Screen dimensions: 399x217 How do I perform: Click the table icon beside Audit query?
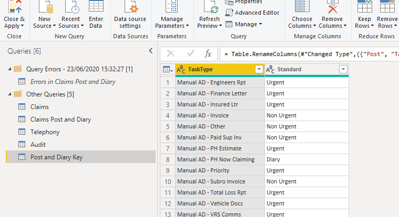[x=22, y=145]
